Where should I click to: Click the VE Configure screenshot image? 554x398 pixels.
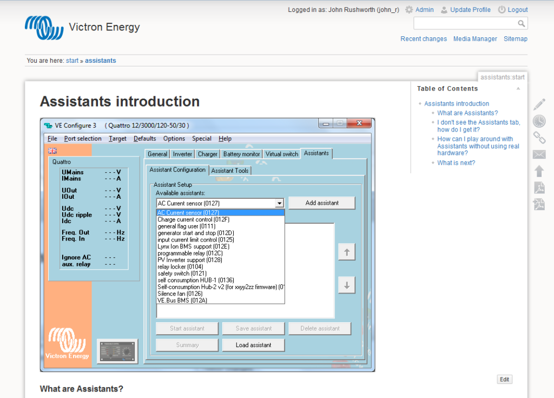(207, 245)
